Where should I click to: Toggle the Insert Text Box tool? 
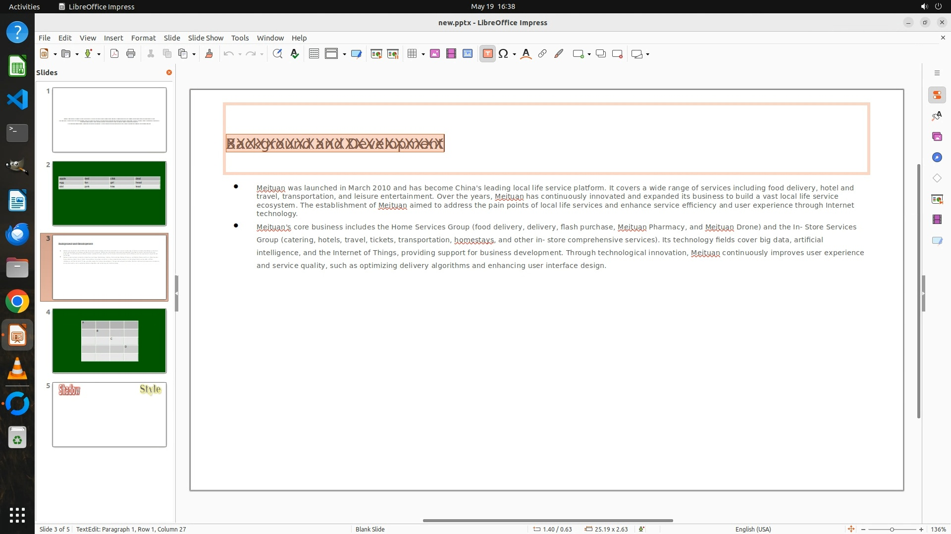[x=487, y=54]
